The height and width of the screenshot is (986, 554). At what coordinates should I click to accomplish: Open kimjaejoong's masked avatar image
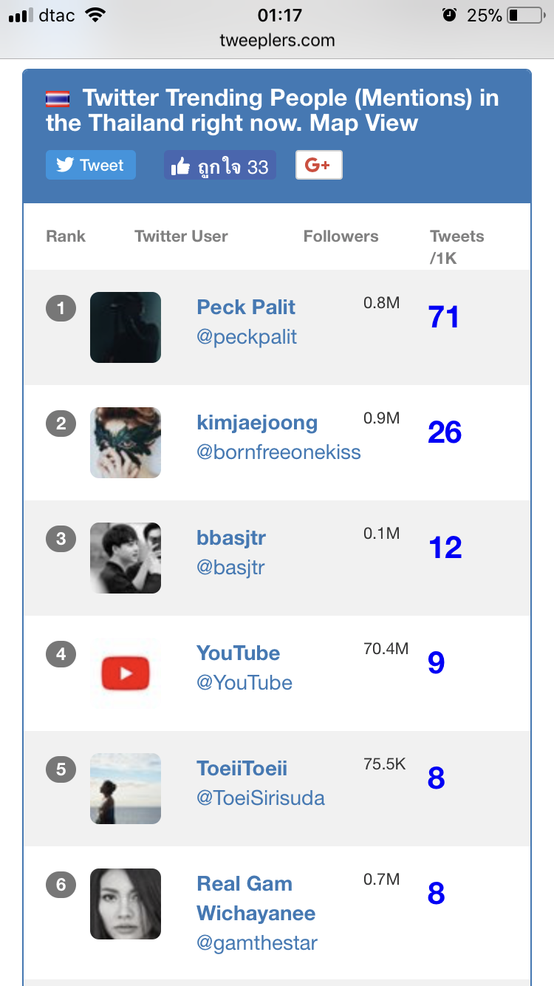pos(126,443)
